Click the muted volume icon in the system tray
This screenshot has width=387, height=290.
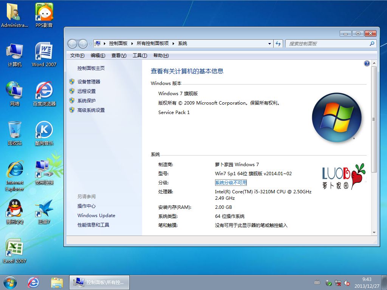[x=347, y=282]
